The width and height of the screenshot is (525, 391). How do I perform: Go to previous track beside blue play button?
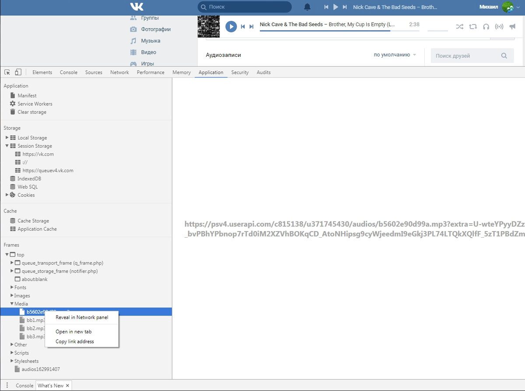point(243,27)
